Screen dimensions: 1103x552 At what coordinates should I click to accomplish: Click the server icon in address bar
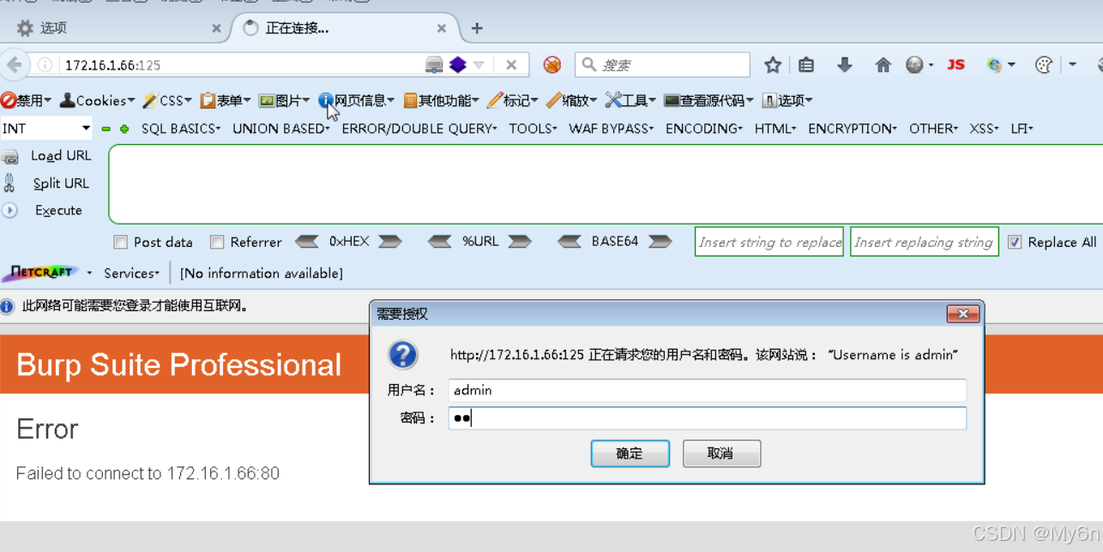tap(435, 65)
